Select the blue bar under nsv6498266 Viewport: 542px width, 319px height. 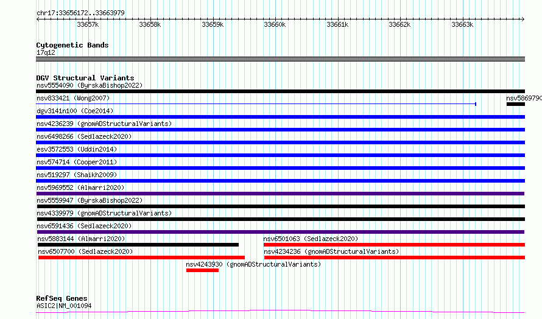coord(280,142)
